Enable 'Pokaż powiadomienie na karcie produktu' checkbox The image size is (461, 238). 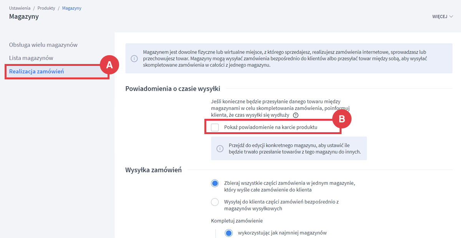pos(215,127)
